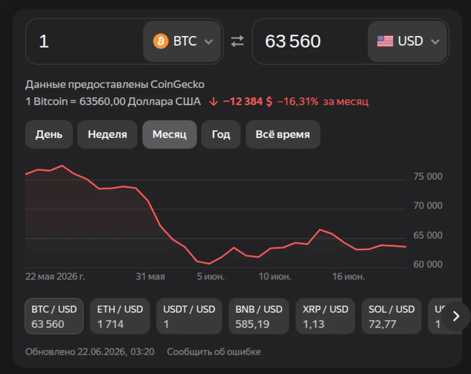The image size is (471, 374).
Task: Switch chart to Всё время period
Action: 283,134
